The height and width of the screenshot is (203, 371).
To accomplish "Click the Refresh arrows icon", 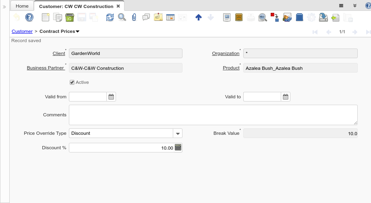I will pos(110,17).
